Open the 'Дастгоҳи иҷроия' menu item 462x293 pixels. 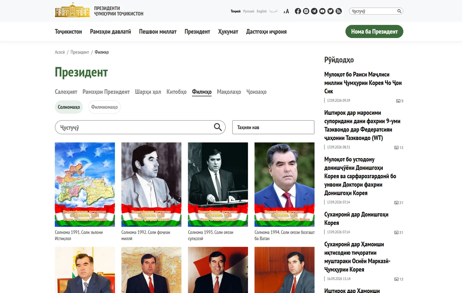(266, 32)
